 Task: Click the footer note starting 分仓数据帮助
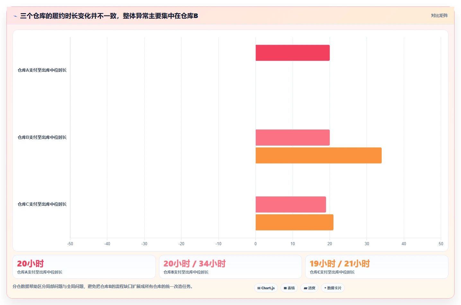point(103,286)
